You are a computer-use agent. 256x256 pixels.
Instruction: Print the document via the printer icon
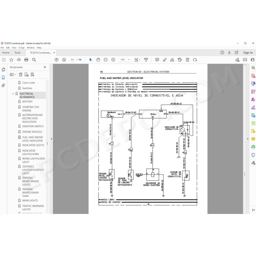[26, 60]
